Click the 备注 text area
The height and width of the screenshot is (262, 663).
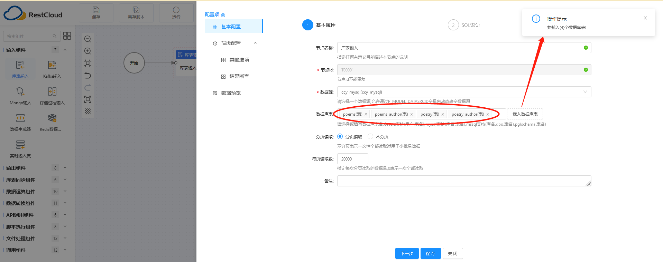click(464, 181)
